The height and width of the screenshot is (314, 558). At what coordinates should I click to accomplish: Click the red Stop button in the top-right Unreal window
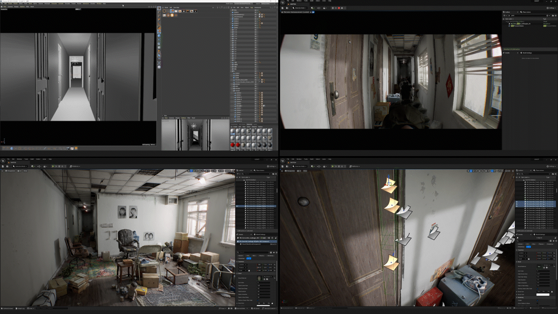[339, 8]
